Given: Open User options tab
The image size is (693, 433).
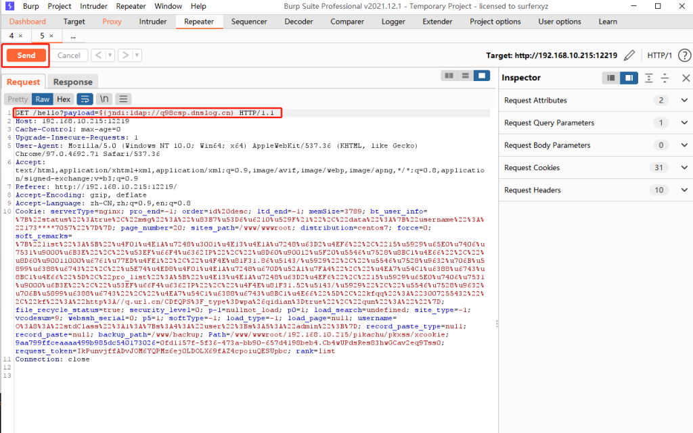Looking at the screenshot, I should click(x=560, y=22).
